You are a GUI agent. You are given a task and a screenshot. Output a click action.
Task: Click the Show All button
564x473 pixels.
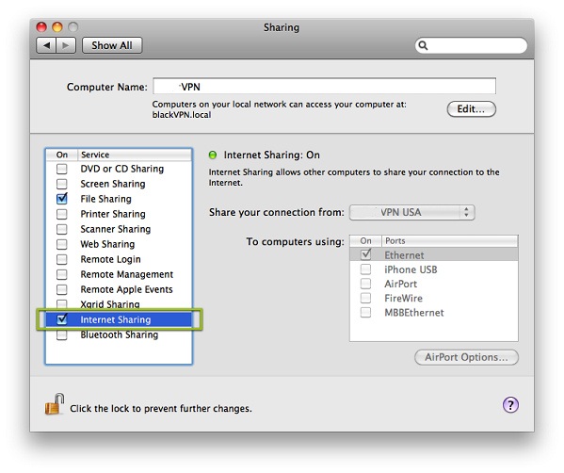pyautogui.click(x=112, y=45)
